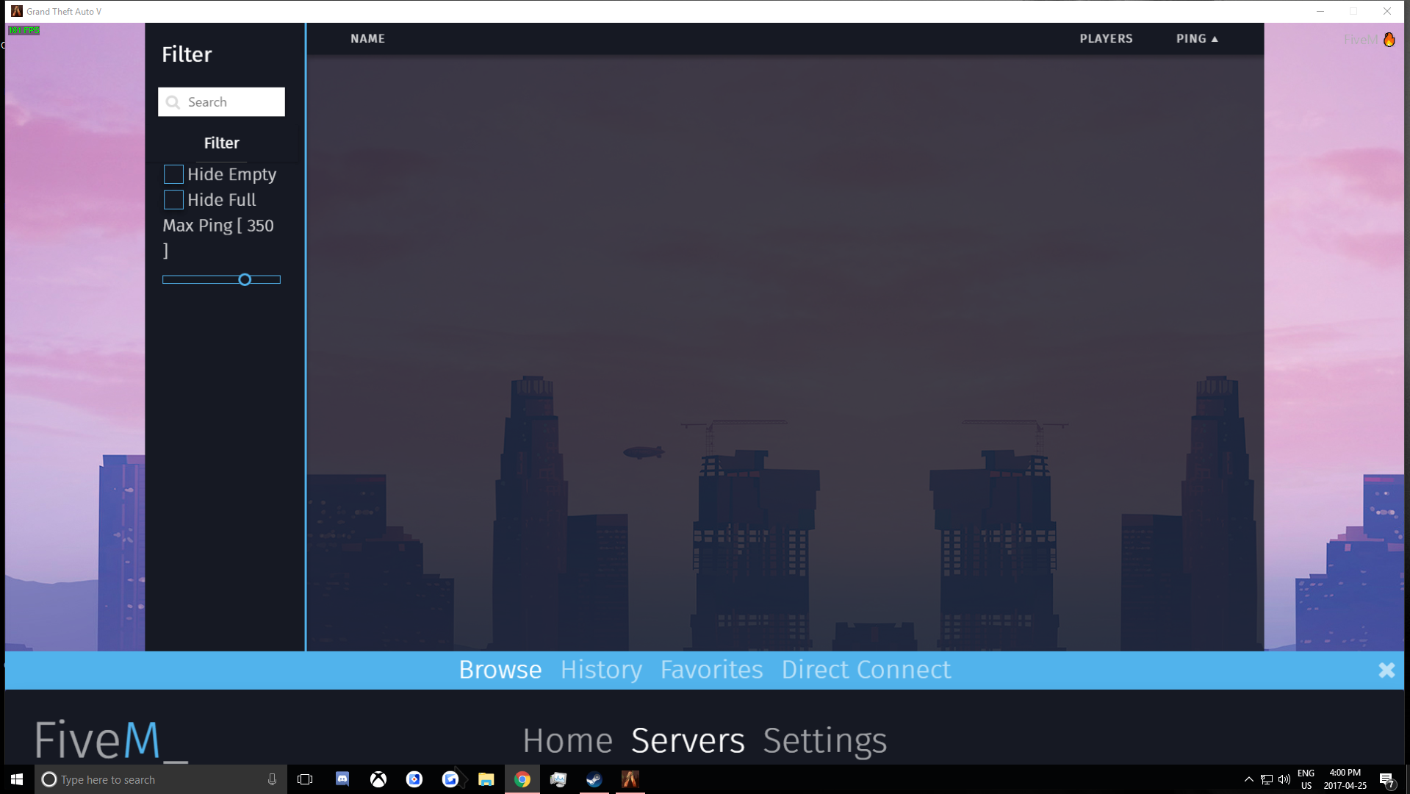The width and height of the screenshot is (1410, 794).
Task: Open the network icon in system tray
Action: click(x=1267, y=779)
